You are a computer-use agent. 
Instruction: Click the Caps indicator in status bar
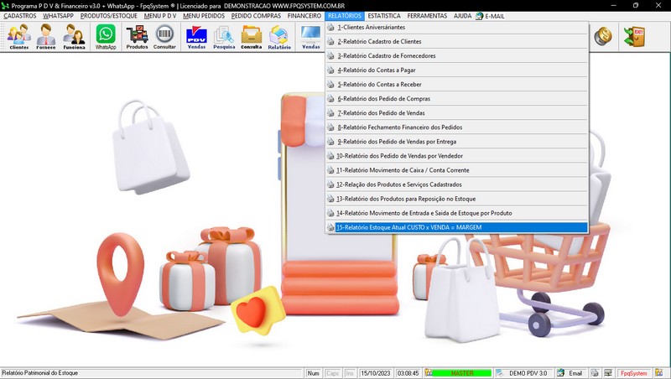[332, 373]
